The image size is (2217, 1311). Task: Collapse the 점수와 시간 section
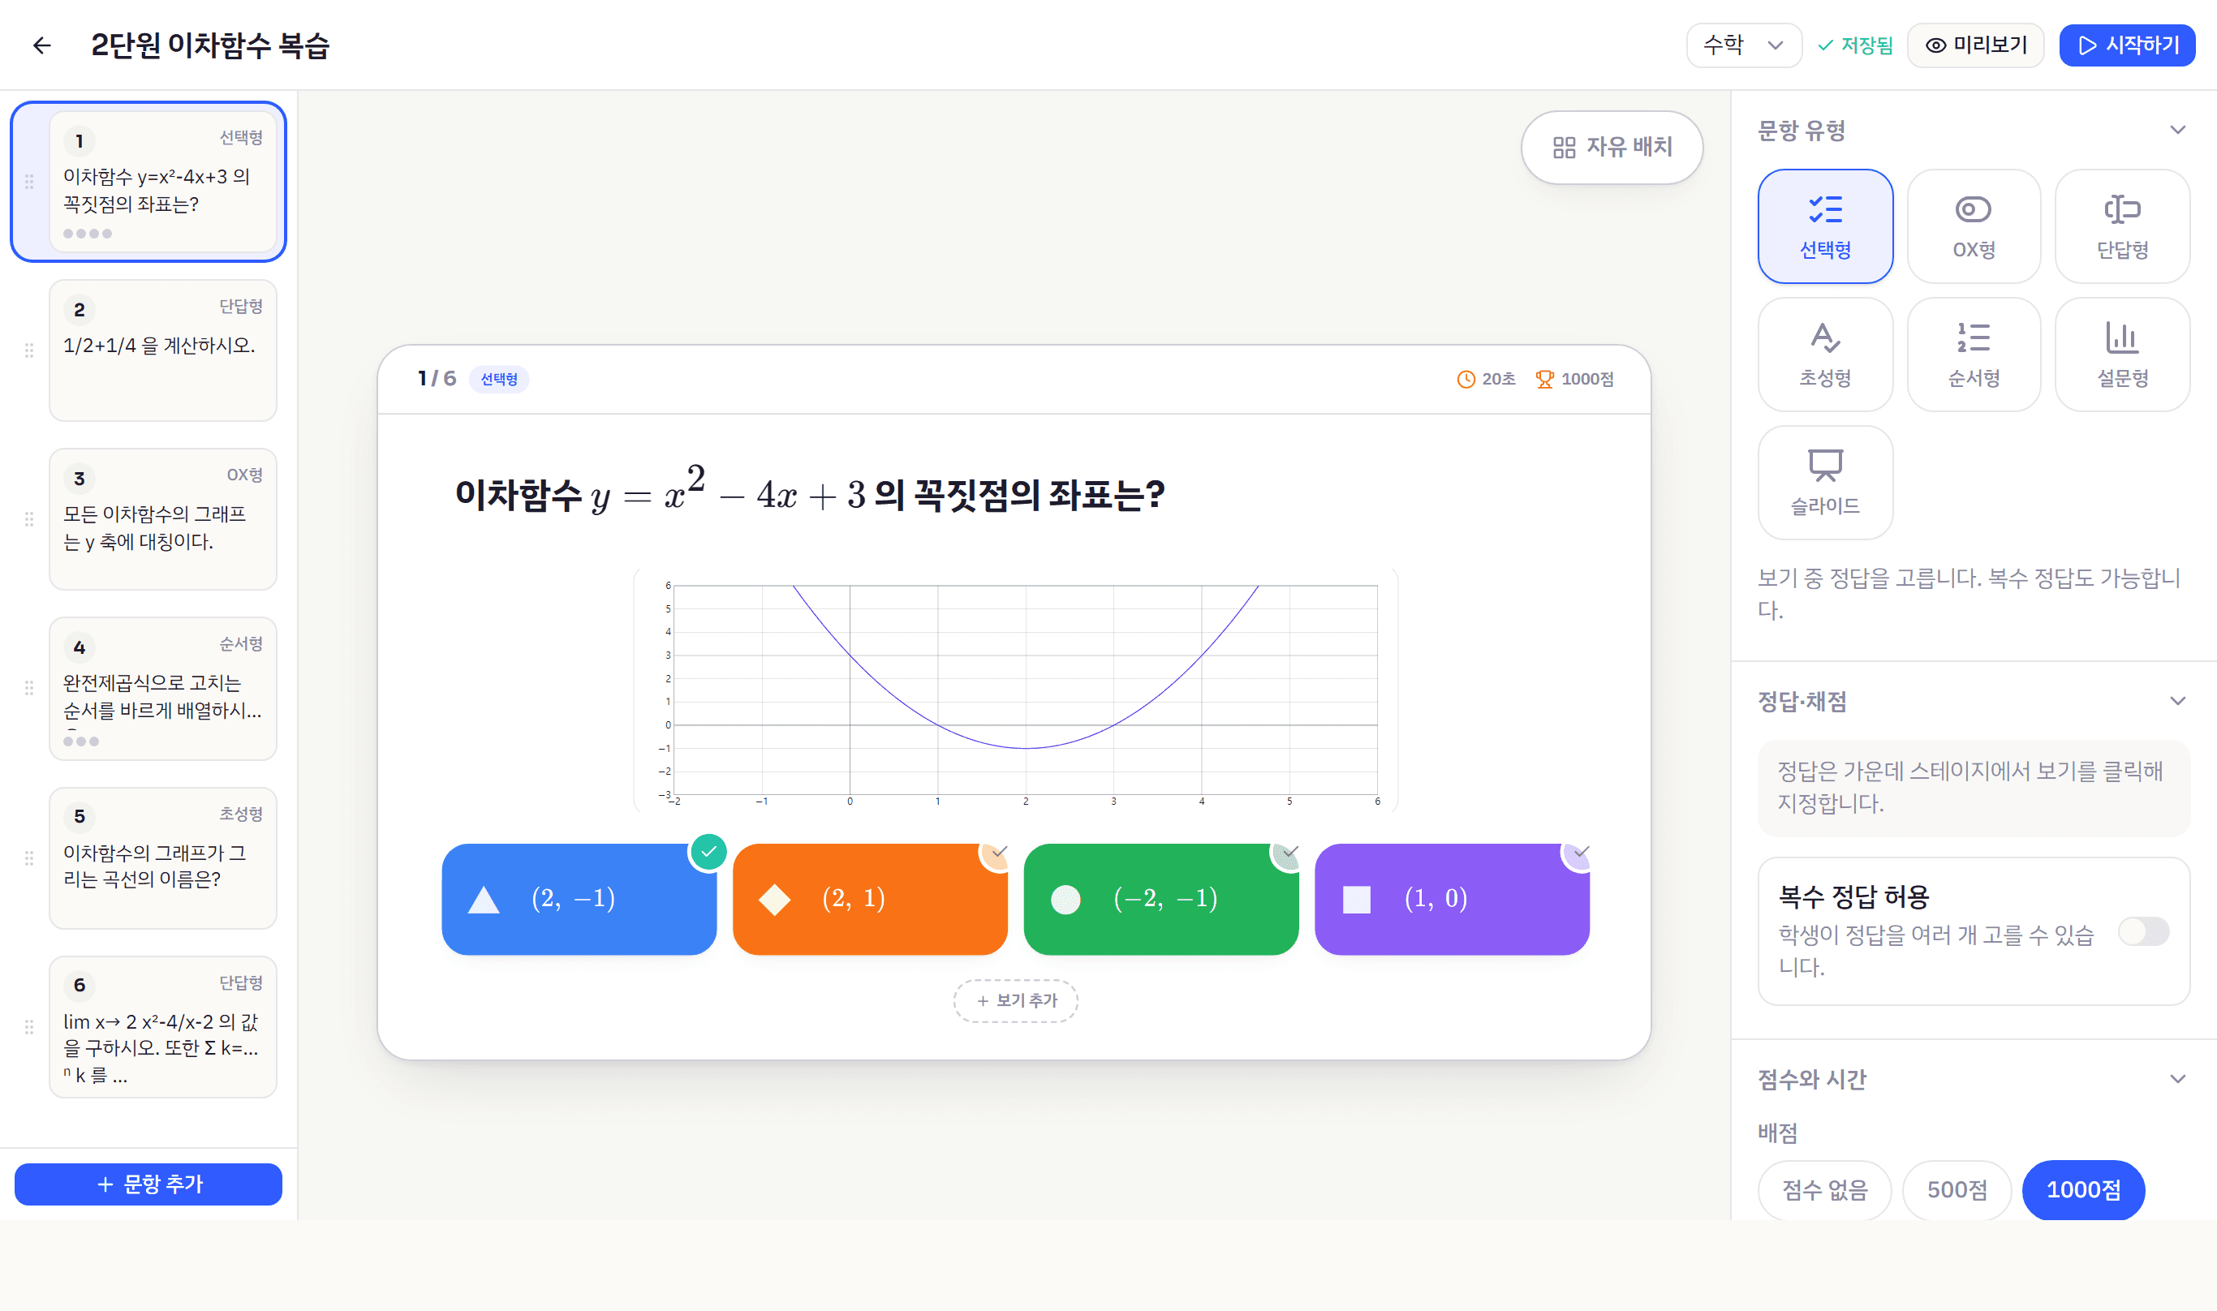point(2177,1079)
